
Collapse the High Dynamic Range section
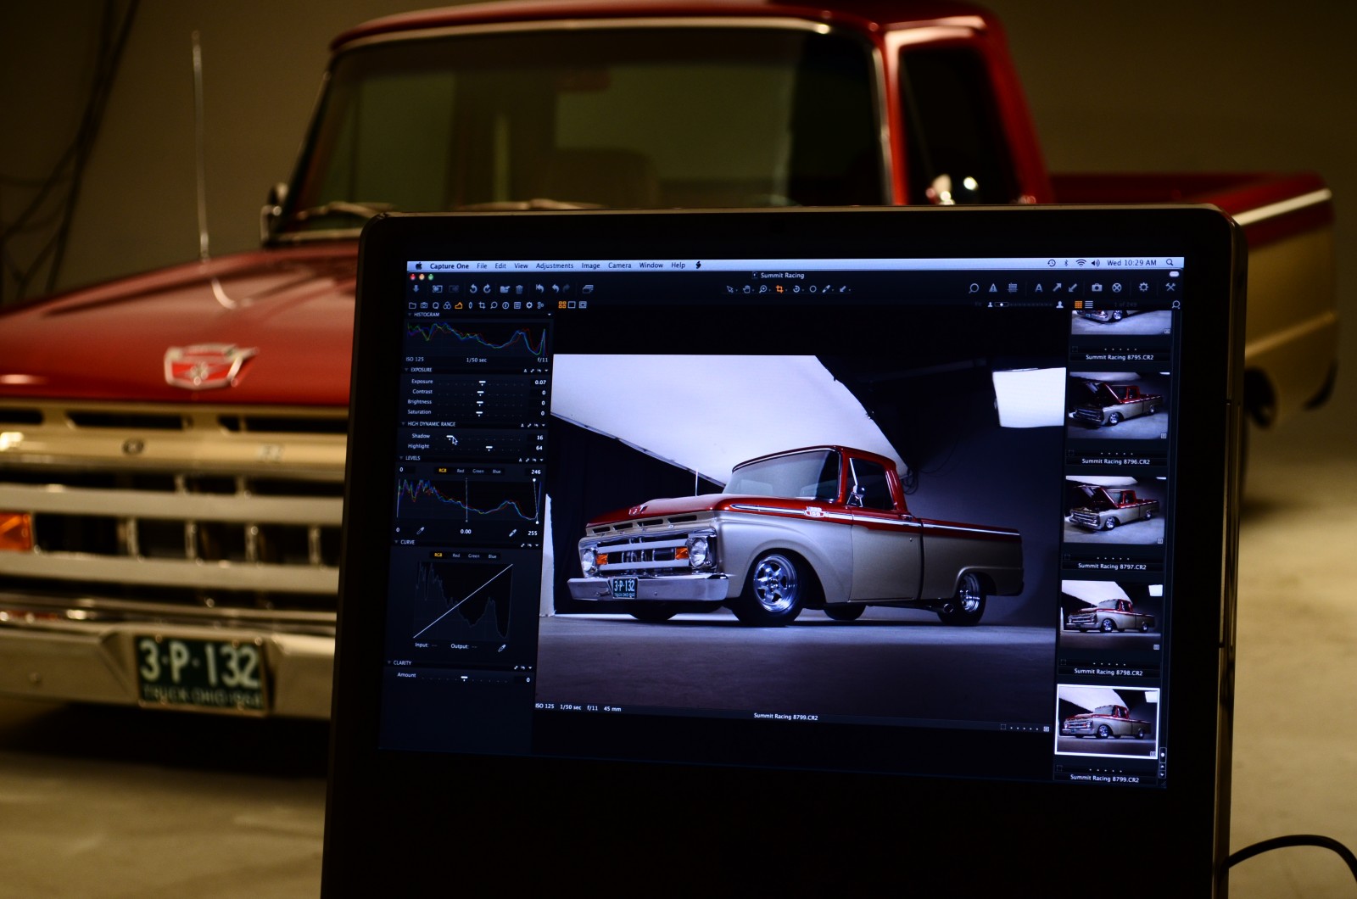403,423
